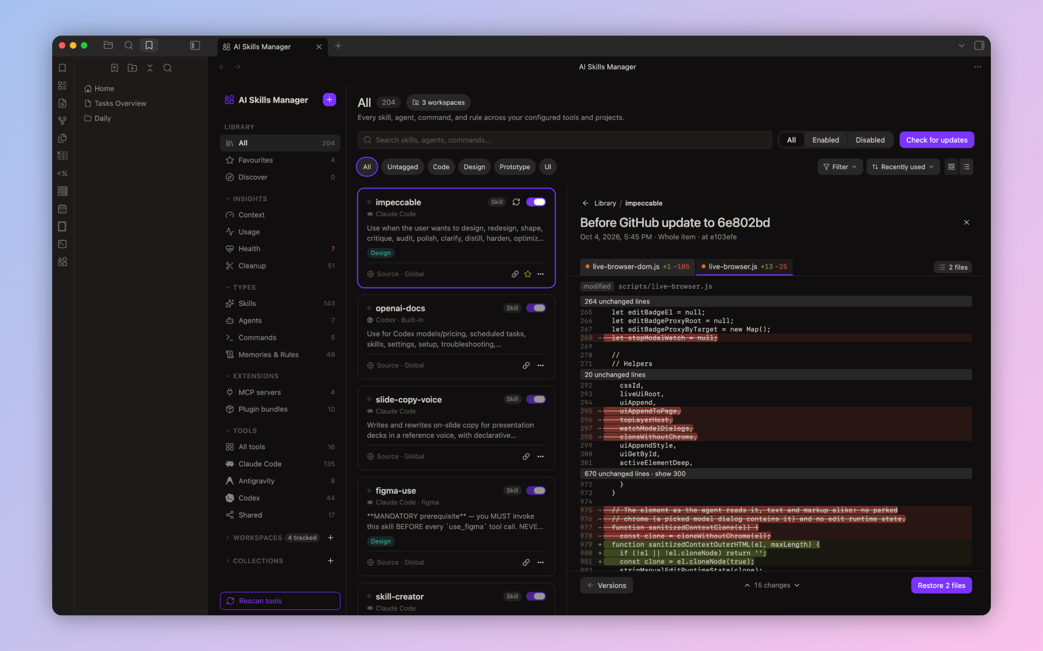The width and height of the screenshot is (1043, 651).
Task: Click Rescan tools button
Action: (280, 601)
